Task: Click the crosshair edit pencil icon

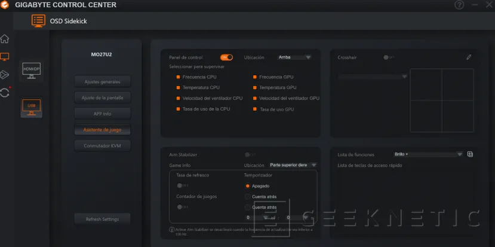Action: click(x=469, y=57)
